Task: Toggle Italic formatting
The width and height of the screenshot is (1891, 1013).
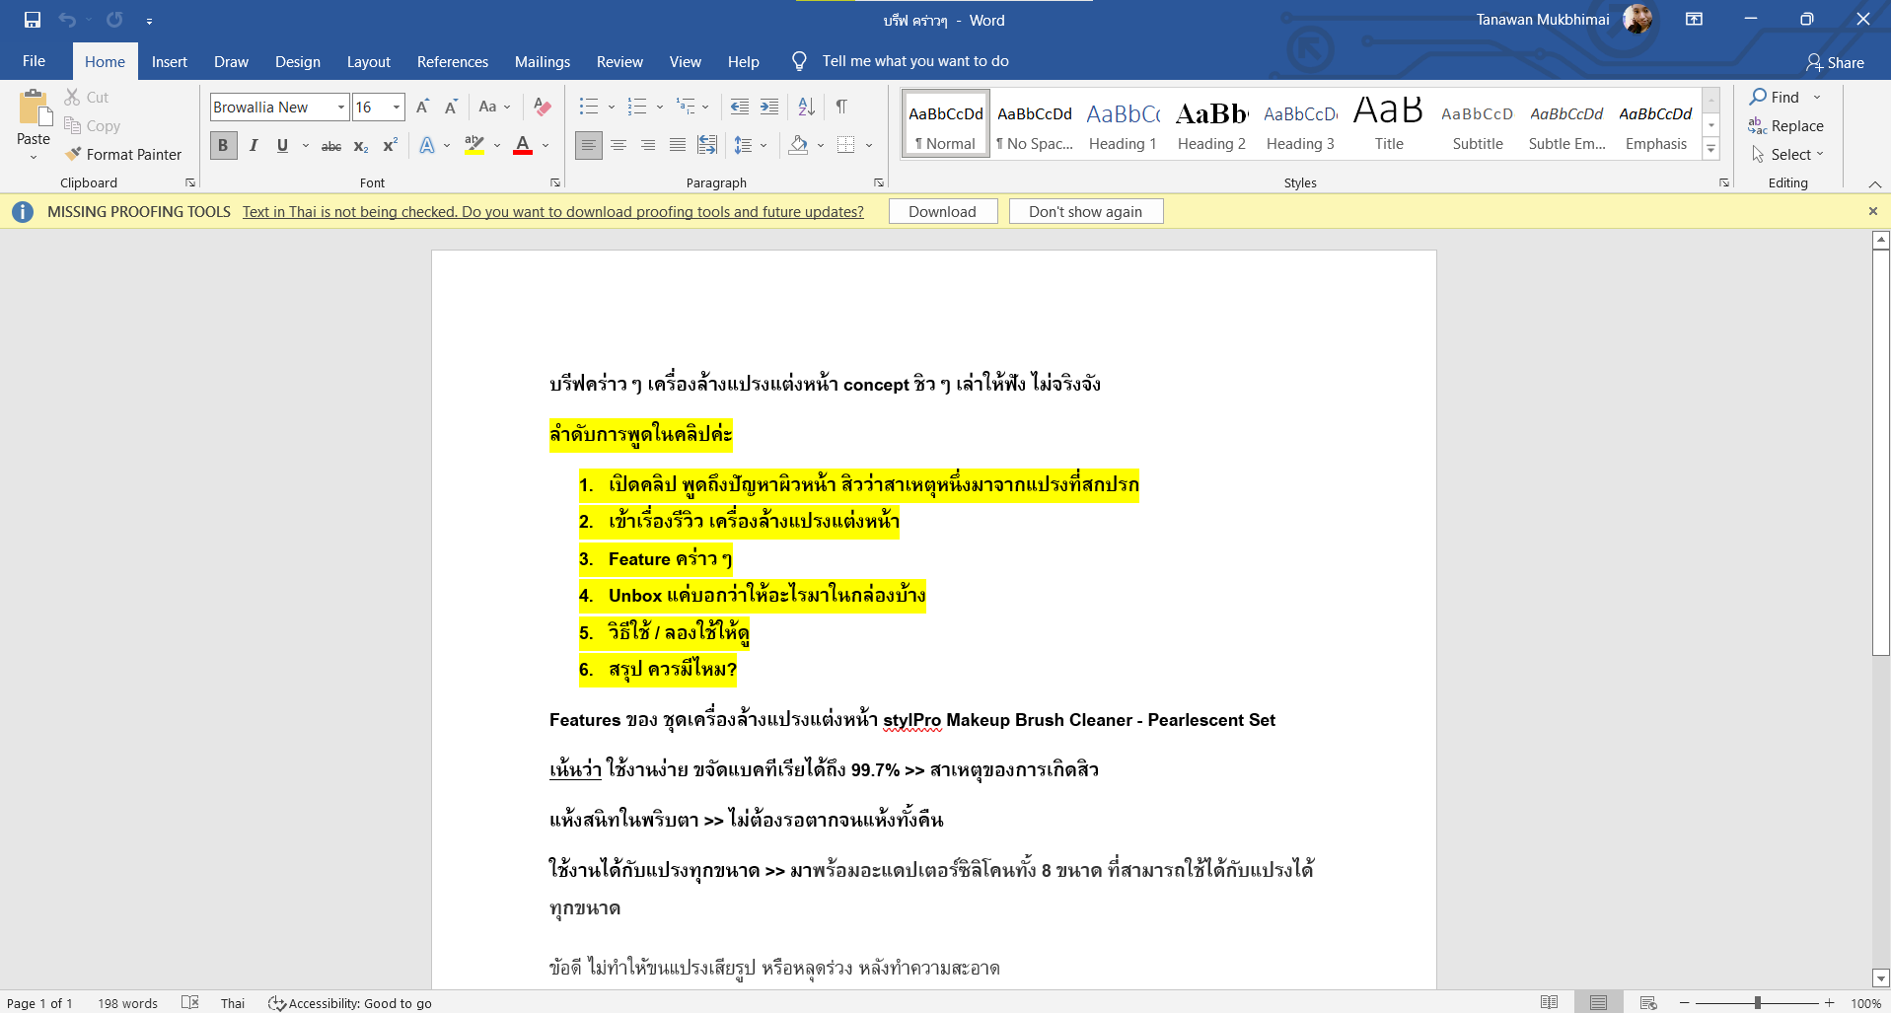Action: point(254,146)
